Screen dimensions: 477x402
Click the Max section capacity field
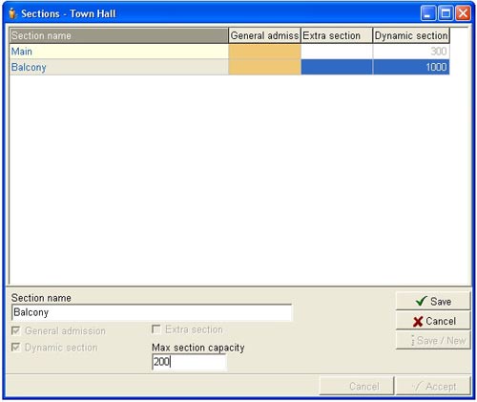click(189, 362)
